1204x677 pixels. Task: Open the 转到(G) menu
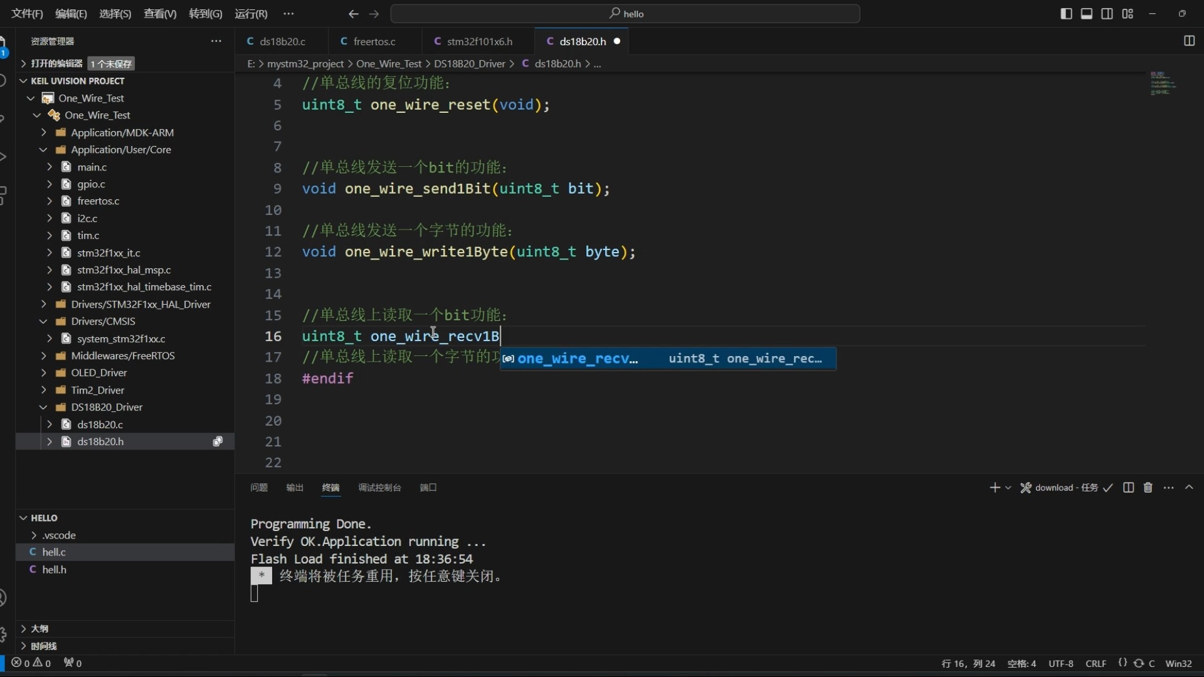206,14
